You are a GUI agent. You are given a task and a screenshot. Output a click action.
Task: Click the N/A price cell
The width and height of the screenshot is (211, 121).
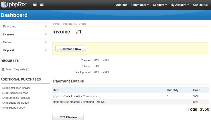click(195, 102)
